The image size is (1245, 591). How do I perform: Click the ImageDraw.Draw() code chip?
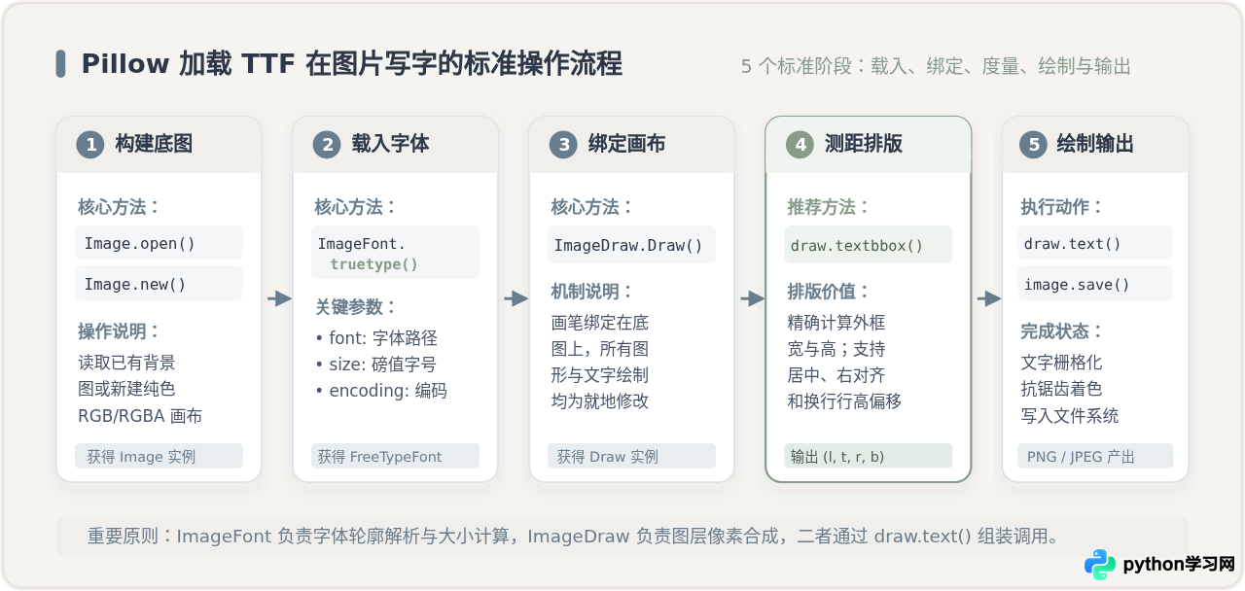click(x=632, y=245)
